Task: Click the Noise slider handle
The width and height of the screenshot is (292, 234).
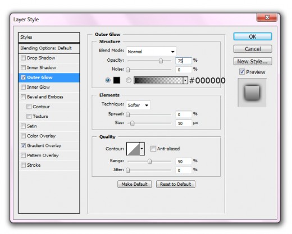Action: [128, 70]
